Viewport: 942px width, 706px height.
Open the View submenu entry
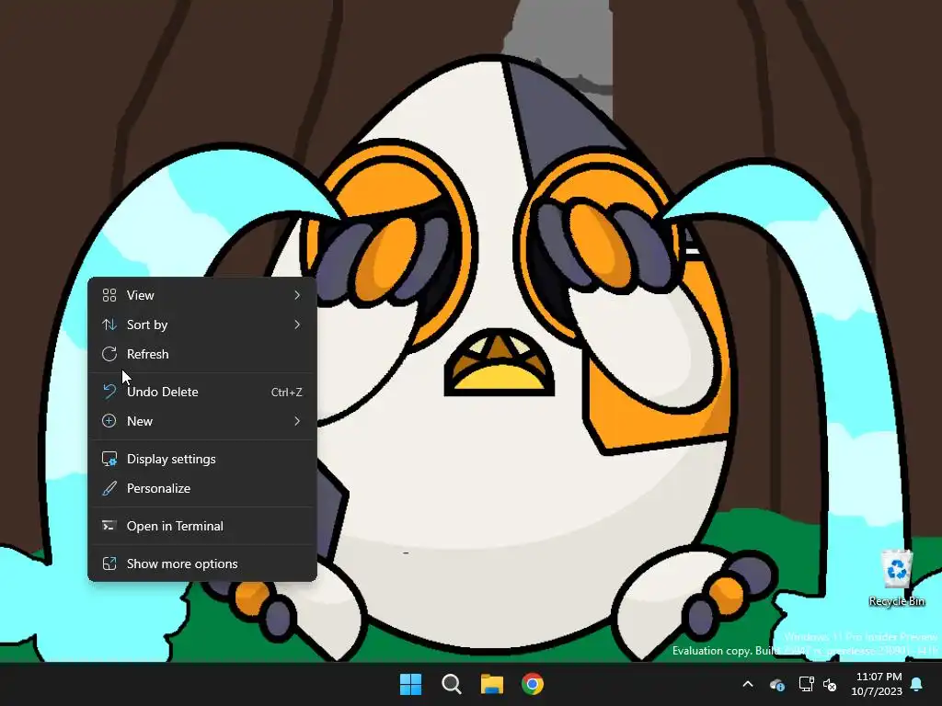(201, 295)
